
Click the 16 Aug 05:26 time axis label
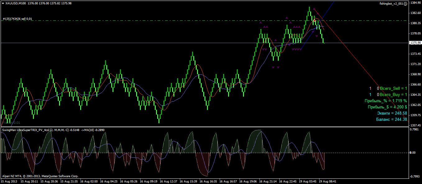pyautogui.click(x=129, y=181)
